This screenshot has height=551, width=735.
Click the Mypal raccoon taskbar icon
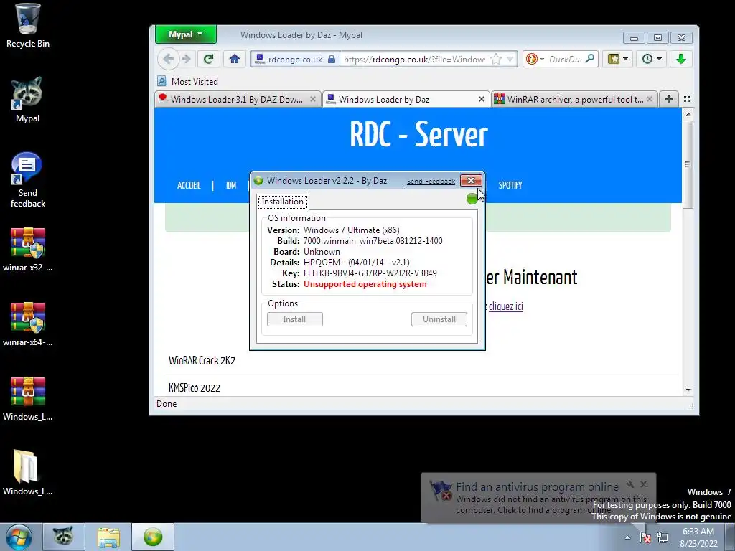pos(63,537)
